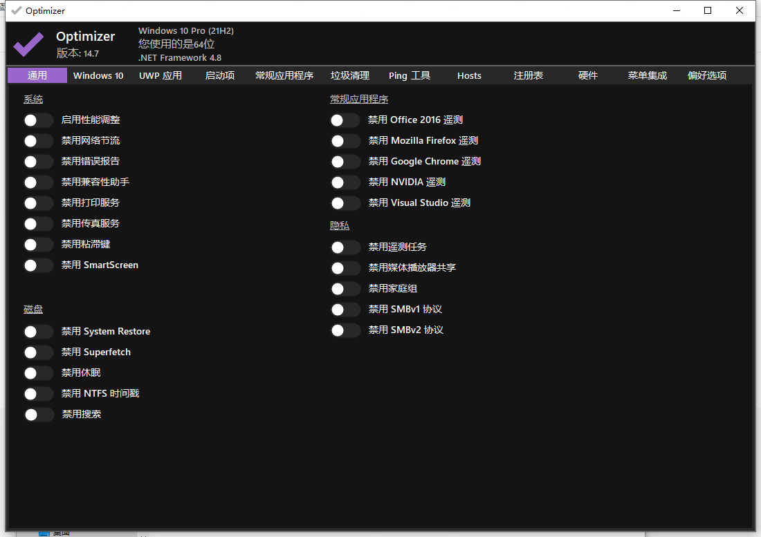Enable 禁用网络节流 toggle
Screen dimensions: 761x537
point(38,141)
